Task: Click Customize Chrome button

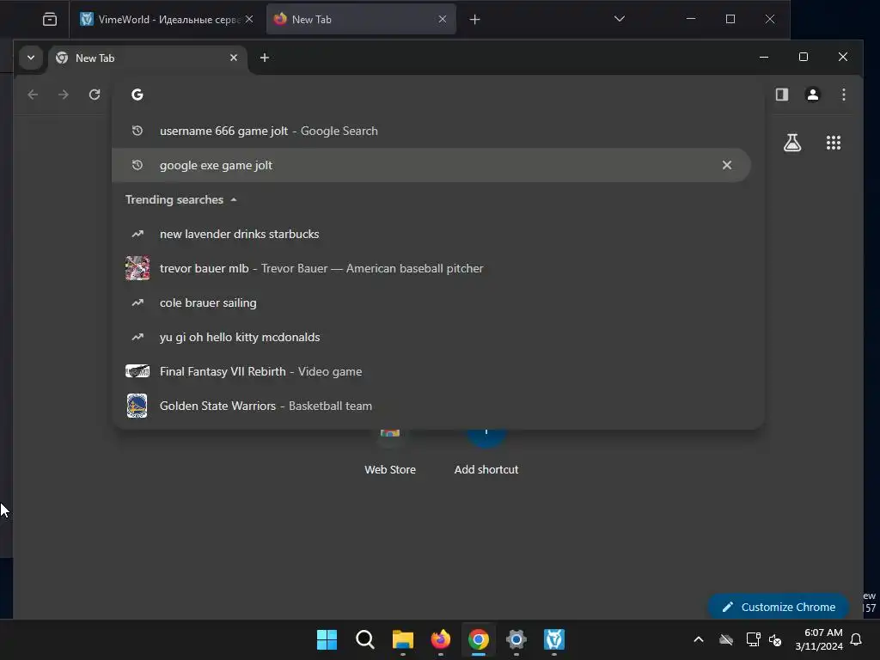Action: [x=779, y=607]
